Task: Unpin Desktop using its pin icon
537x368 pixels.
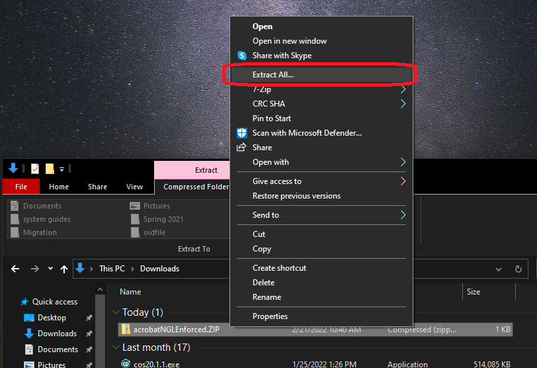Action: coord(89,318)
